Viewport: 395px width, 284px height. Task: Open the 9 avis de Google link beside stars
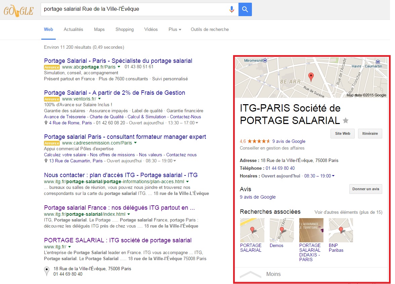click(x=289, y=141)
